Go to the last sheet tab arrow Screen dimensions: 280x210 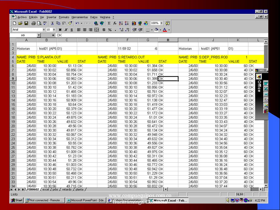(23, 190)
